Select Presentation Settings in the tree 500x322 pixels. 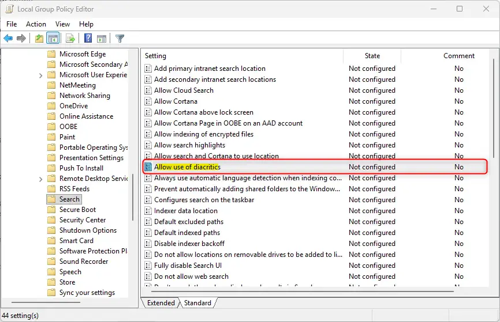[92, 158]
